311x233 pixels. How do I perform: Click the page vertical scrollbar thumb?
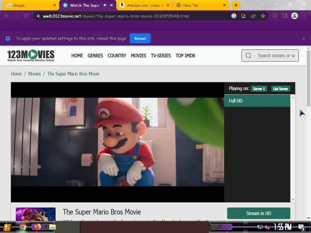[309, 79]
